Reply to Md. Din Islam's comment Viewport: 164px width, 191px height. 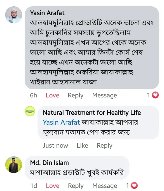(75, 186)
